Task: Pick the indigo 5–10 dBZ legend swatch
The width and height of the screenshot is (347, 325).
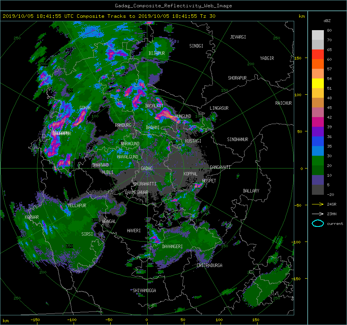Action: (x=318, y=180)
